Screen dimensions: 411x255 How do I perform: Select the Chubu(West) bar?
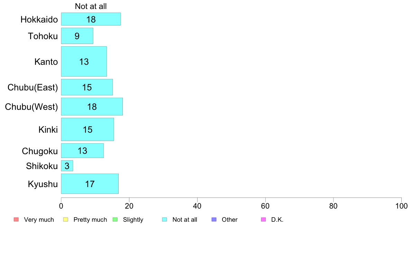[92, 106]
